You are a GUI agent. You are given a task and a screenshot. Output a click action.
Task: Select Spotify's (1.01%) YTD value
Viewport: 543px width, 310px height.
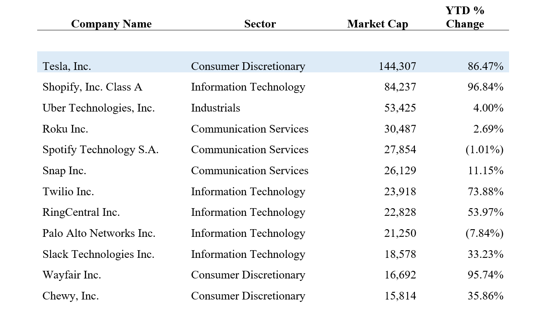(484, 150)
